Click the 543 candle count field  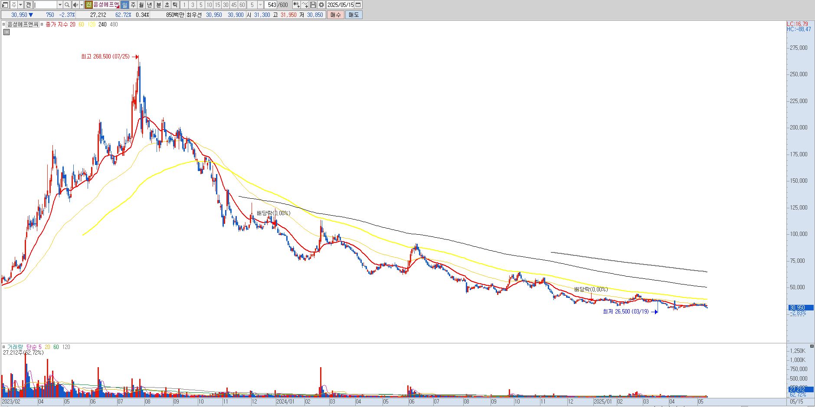click(x=272, y=5)
